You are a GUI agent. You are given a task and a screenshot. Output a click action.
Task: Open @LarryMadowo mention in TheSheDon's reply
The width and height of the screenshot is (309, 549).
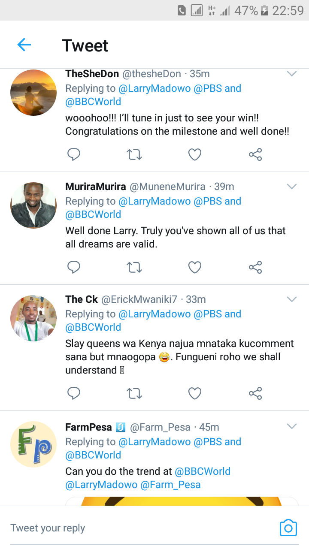[154, 88]
